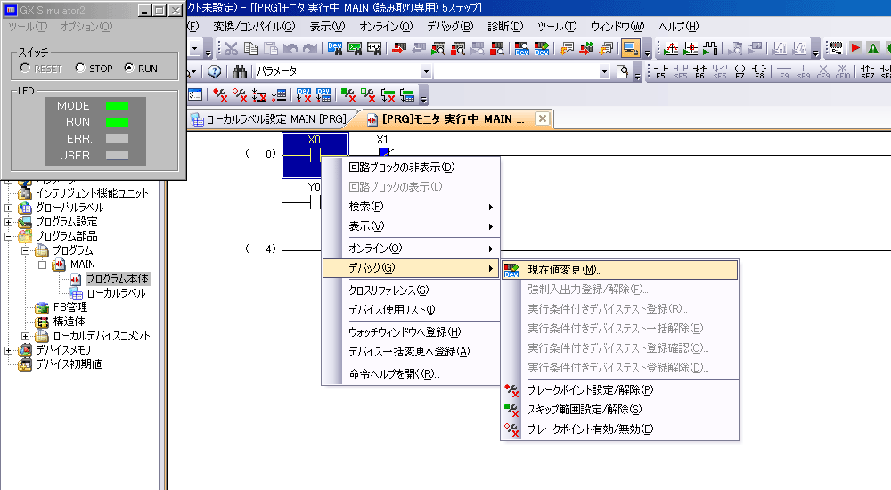This screenshot has width=891, height=490.
Task: Click the breakpoint setting icon with red dot
Action: point(220,95)
